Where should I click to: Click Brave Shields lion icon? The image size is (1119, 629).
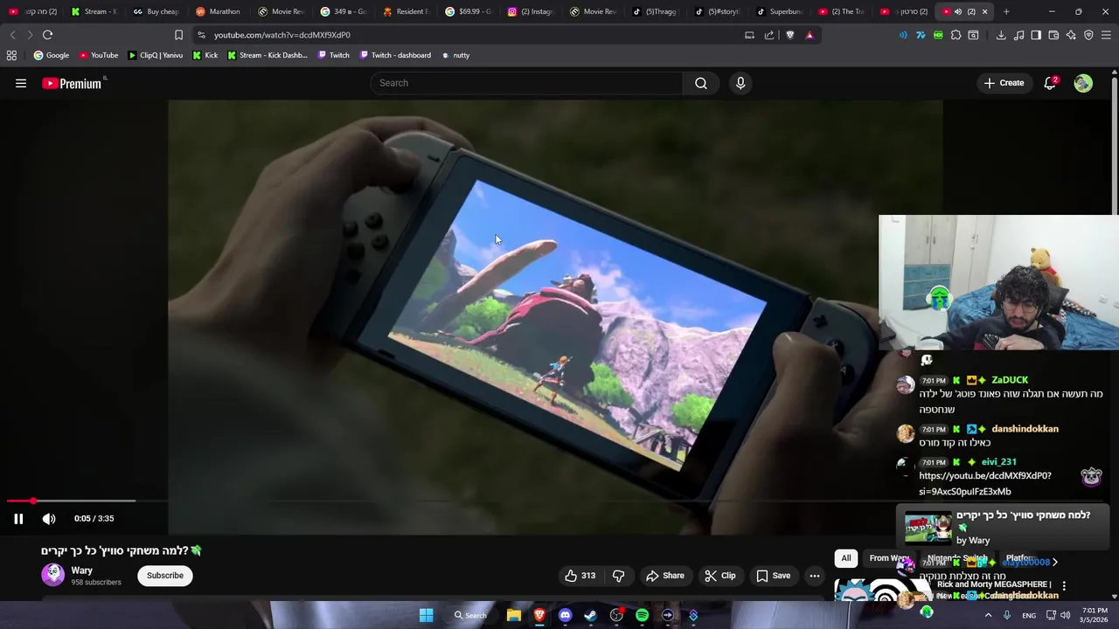[x=790, y=35]
